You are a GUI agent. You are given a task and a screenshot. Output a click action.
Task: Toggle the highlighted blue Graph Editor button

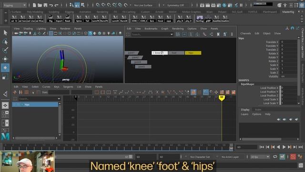click(x=205, y=92)
